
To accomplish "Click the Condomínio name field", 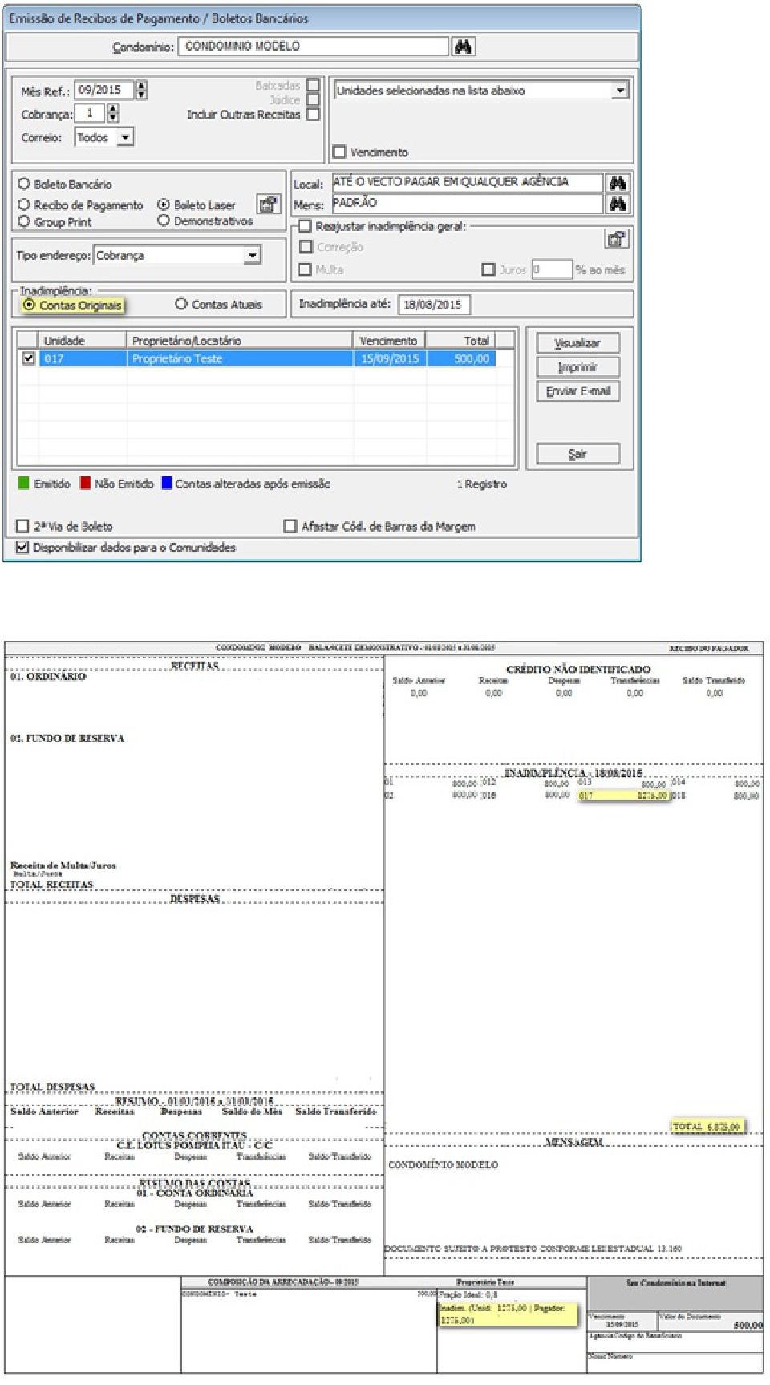I will 314,47.
